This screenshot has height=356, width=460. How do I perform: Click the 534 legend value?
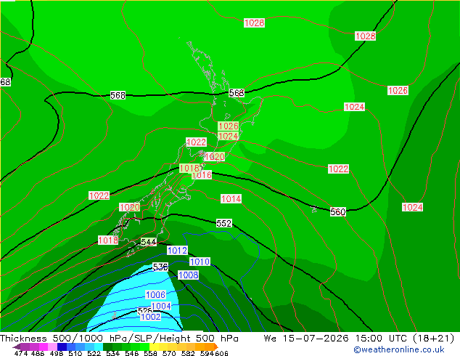click(x=113, y=353)
